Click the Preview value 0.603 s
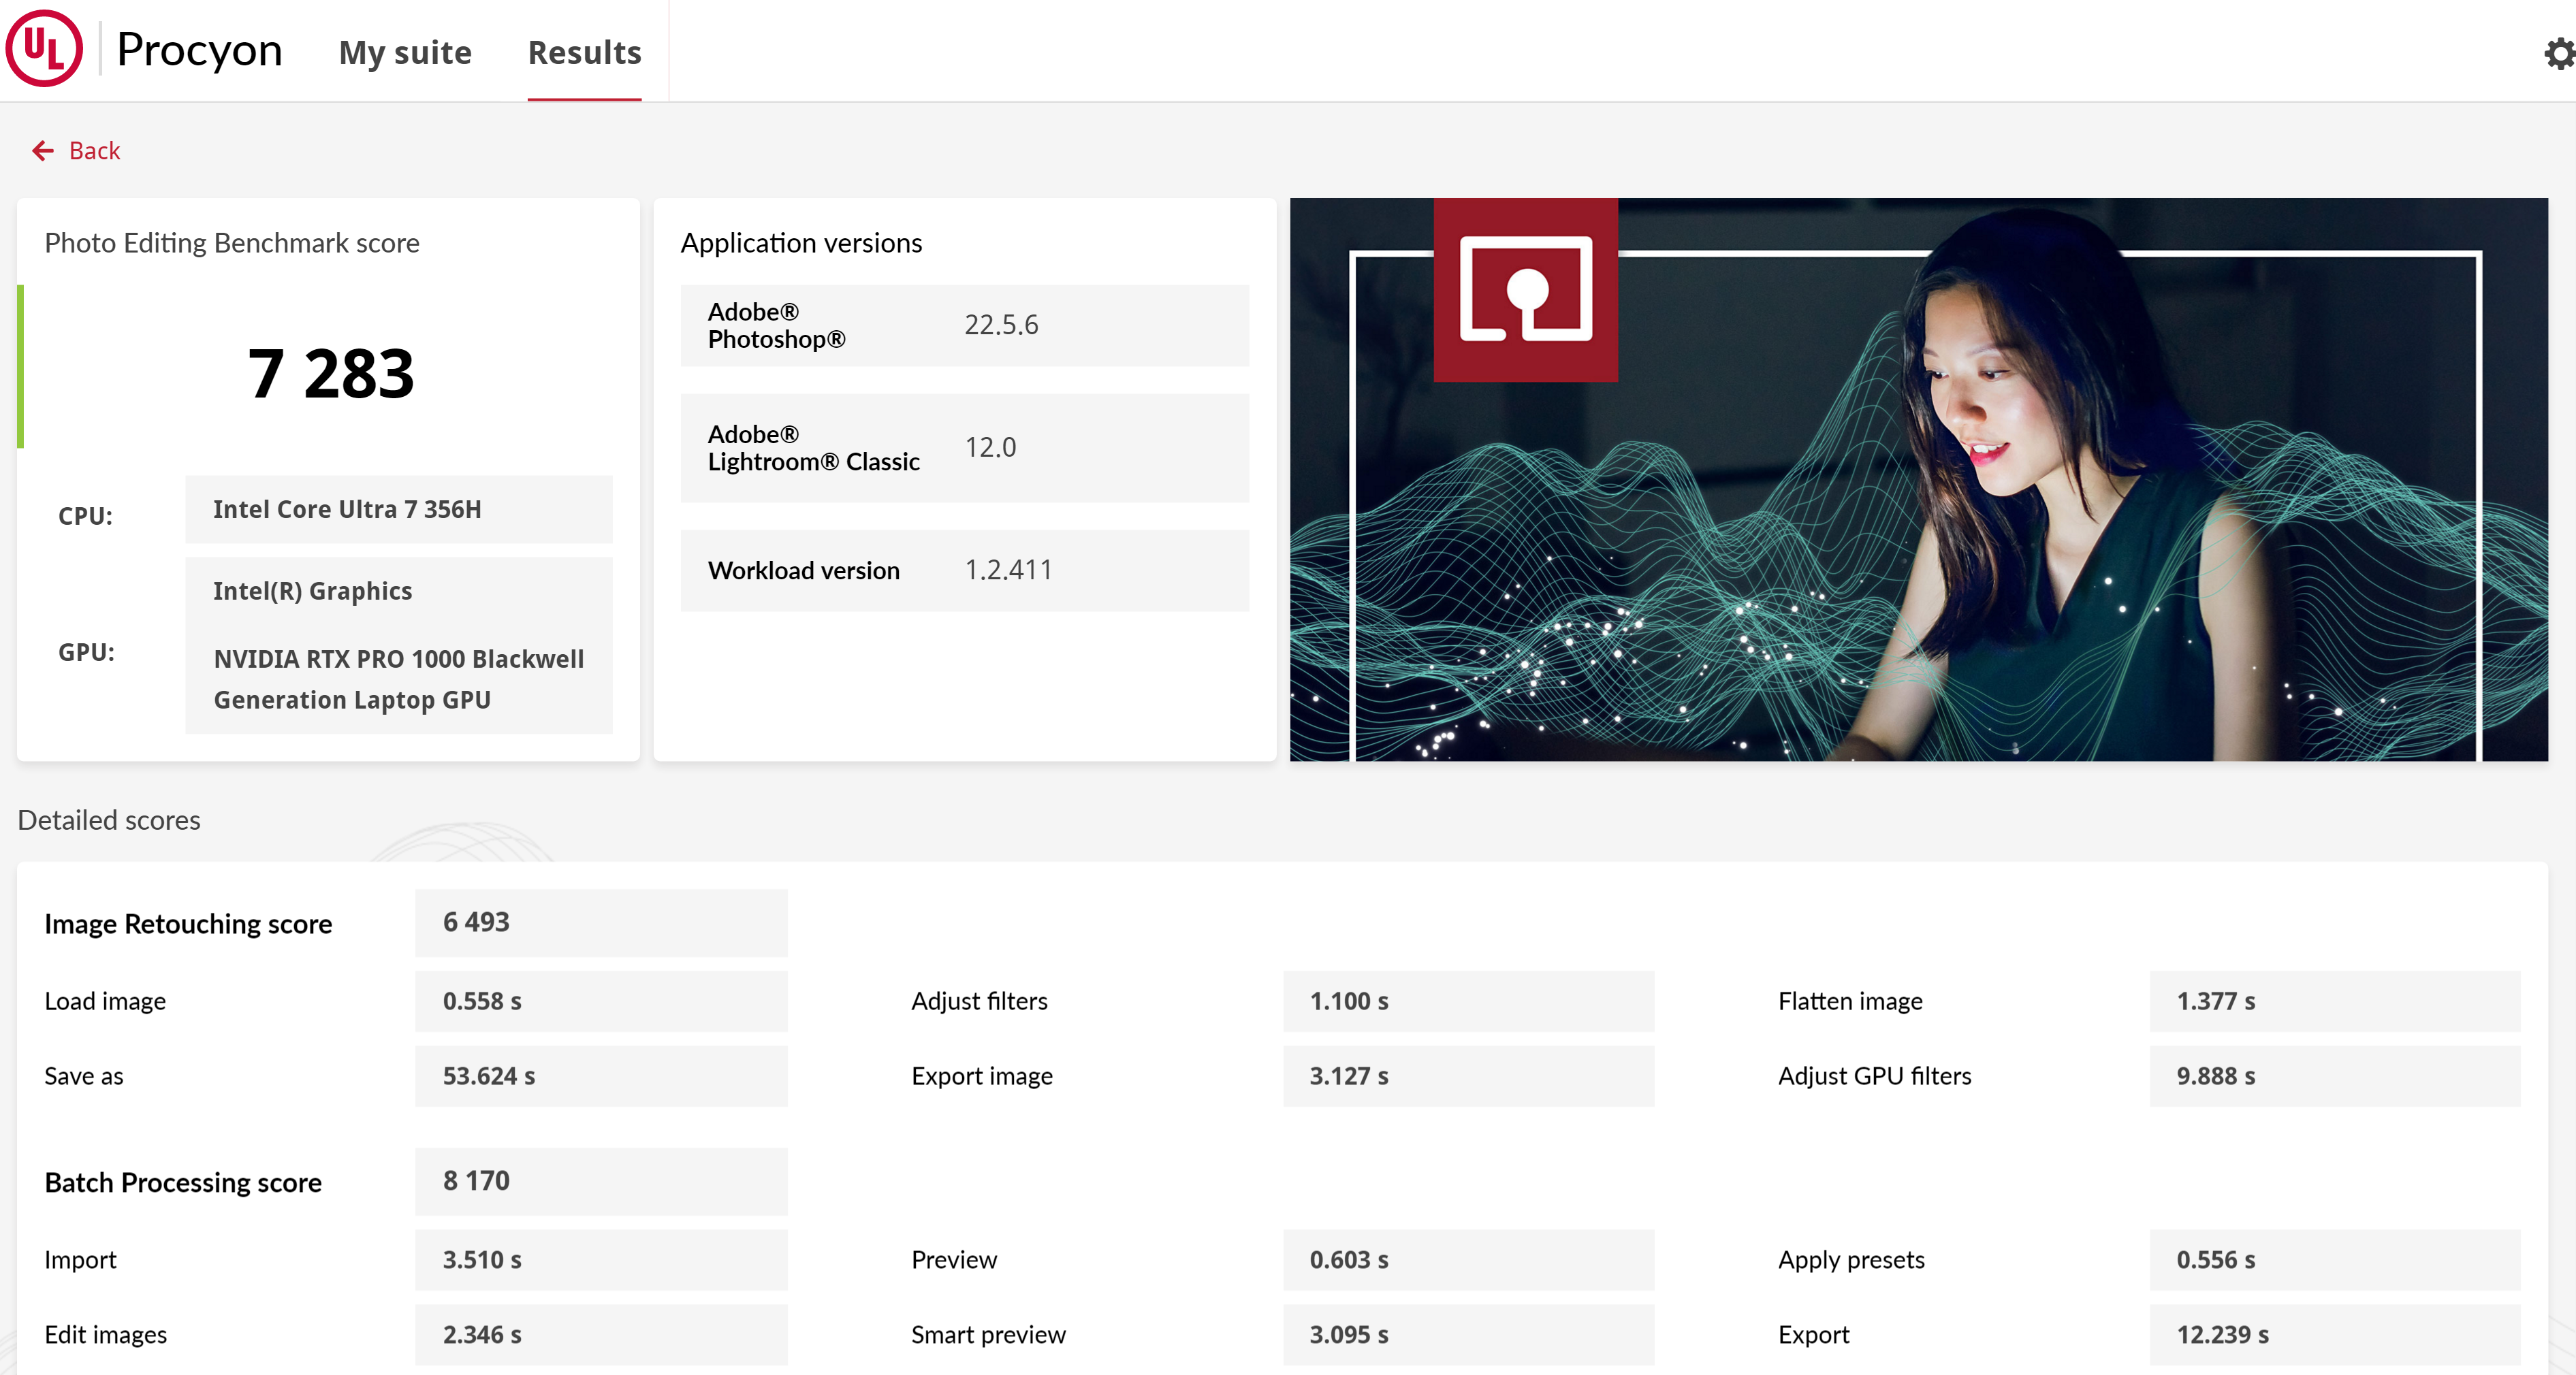Viewport: 2576px width, 1375px height. [x=1468, y=1260]
